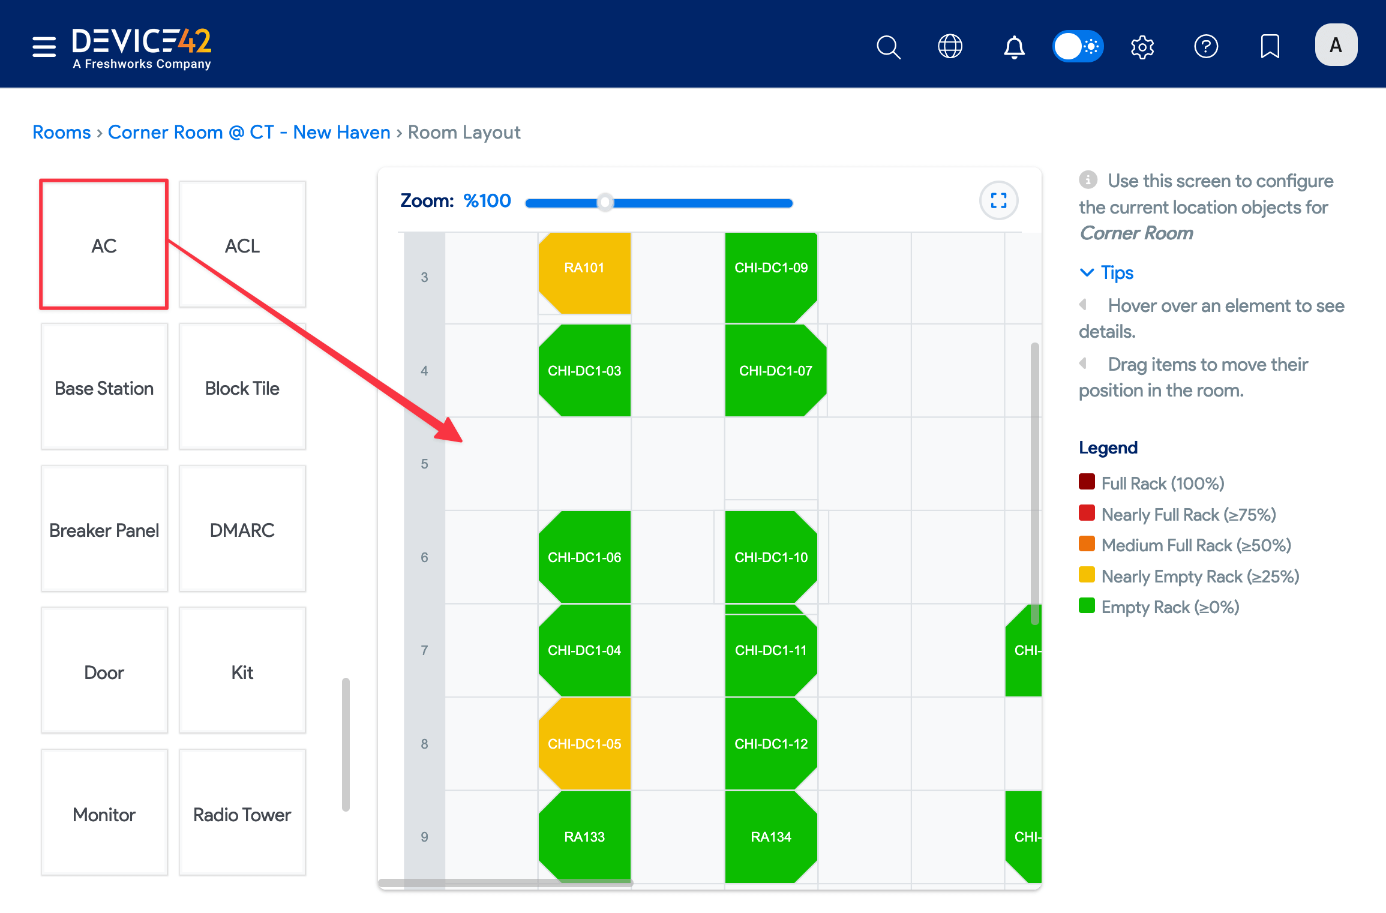The image size is (1386, 913).
Task: Expand room layout to fullscreen
Action: point(998,200)
